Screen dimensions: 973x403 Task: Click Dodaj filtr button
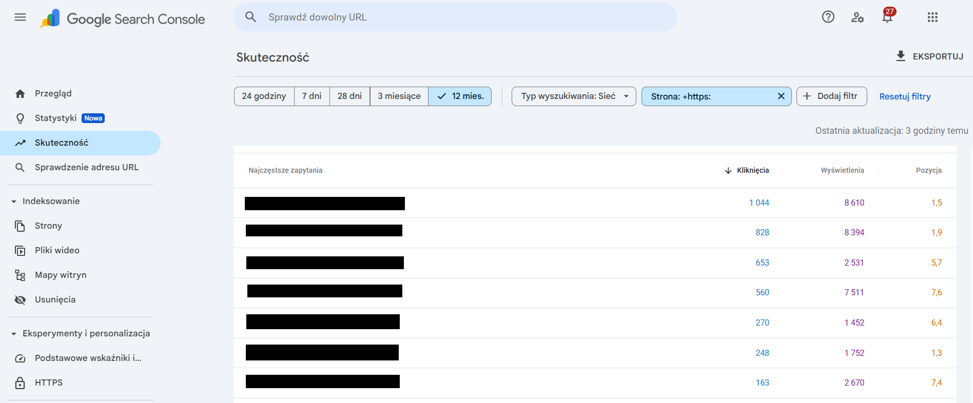(831, 96)
